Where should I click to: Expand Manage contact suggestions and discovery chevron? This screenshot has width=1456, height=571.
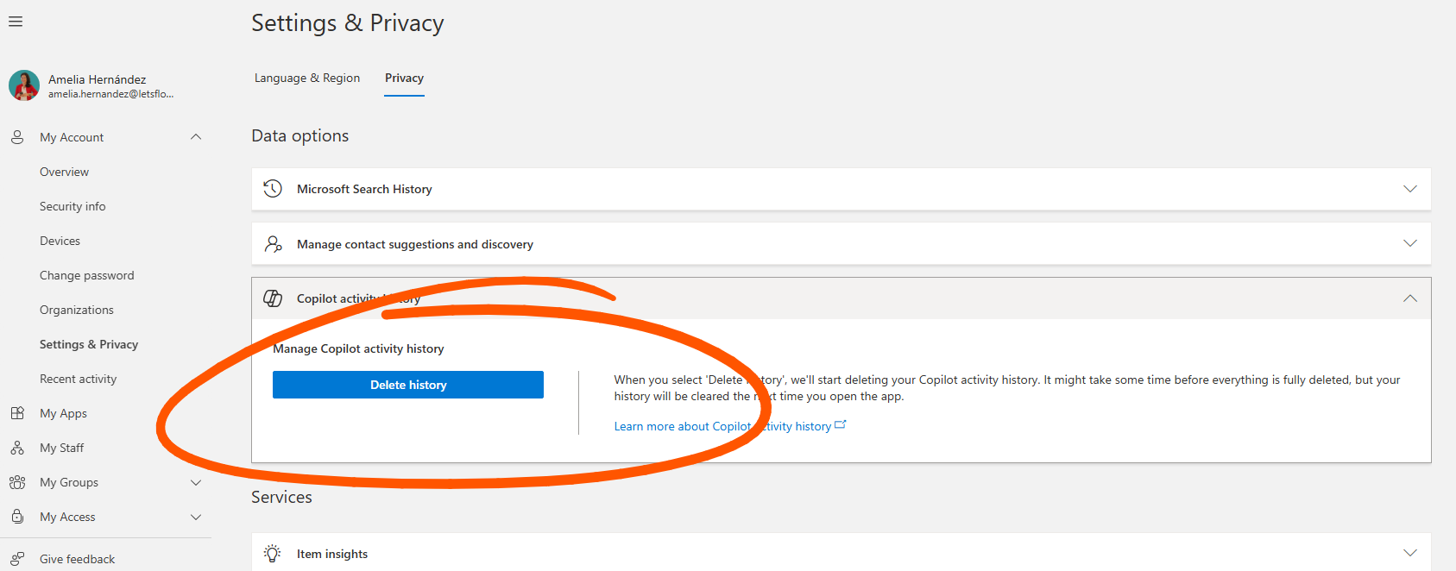tap(1410, 244)
